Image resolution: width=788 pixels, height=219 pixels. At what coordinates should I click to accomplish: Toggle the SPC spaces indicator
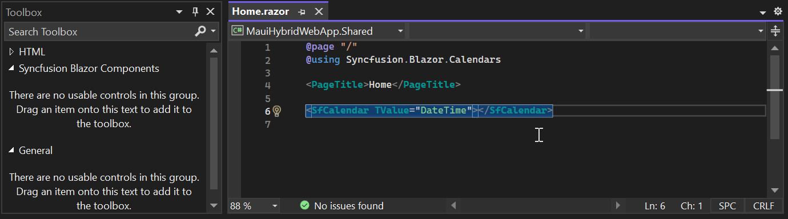[727, 206]
